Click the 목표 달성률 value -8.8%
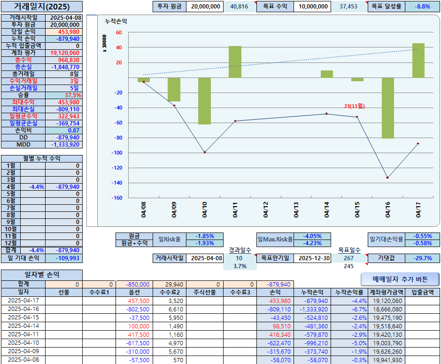 point(422,7)
